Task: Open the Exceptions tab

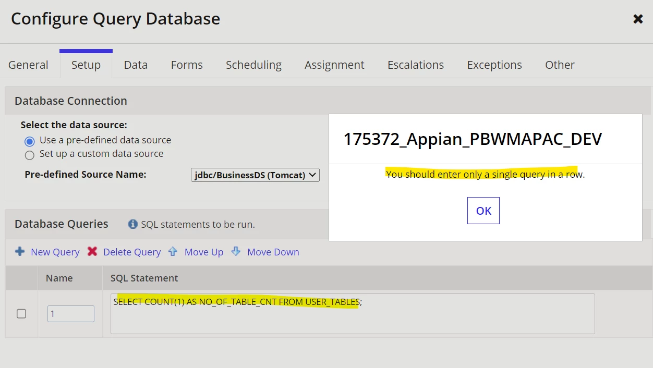Action: click(494, 65)
